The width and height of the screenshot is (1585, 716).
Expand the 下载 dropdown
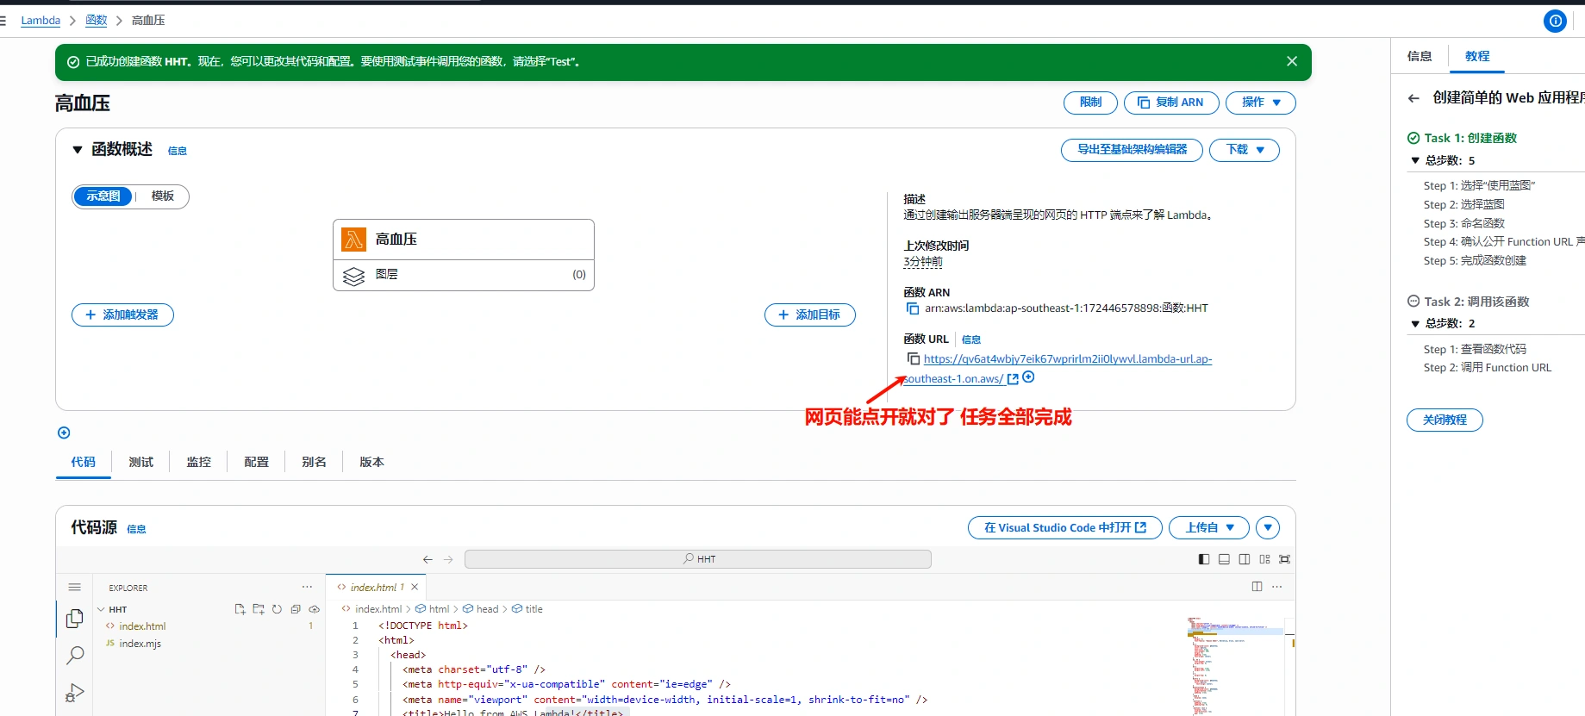click(x=1244, y=150)
